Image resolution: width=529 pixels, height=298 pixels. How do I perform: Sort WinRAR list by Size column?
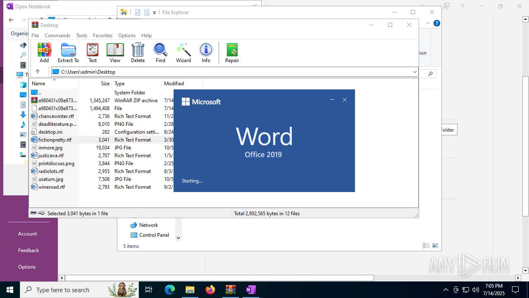(x=95, y=84)
